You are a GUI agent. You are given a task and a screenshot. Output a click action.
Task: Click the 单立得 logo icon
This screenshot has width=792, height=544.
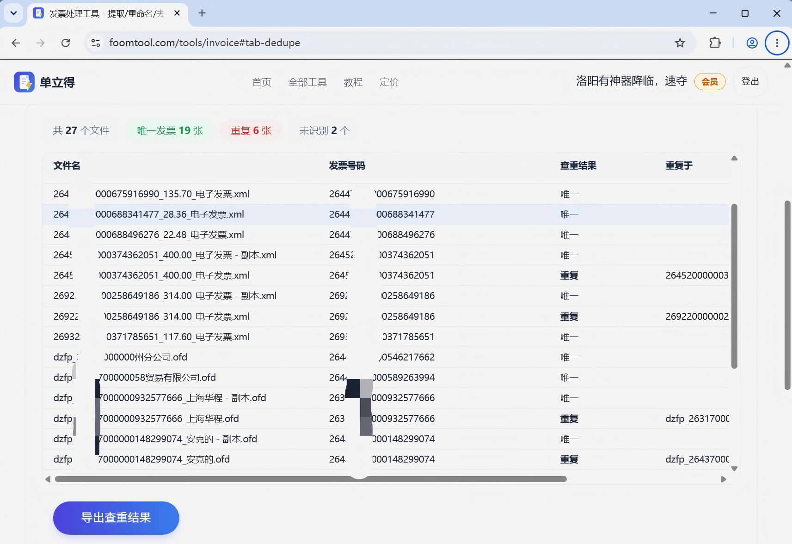(x=24, y=82)
